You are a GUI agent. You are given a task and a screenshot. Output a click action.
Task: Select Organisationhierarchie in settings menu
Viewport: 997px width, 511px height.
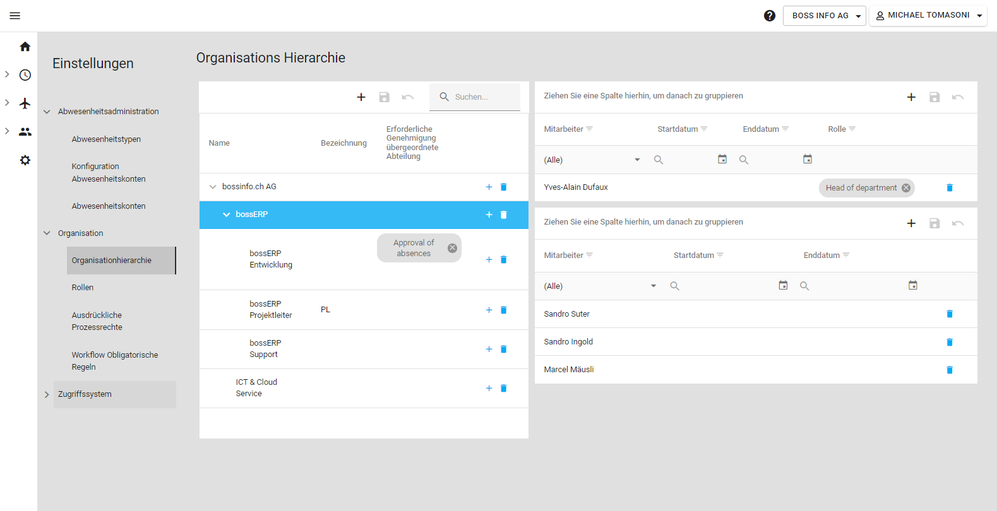click(x=121, y=261)
